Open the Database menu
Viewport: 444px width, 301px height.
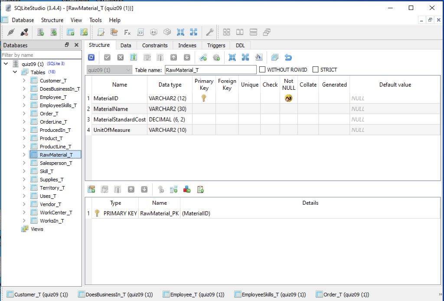(23, 20)
